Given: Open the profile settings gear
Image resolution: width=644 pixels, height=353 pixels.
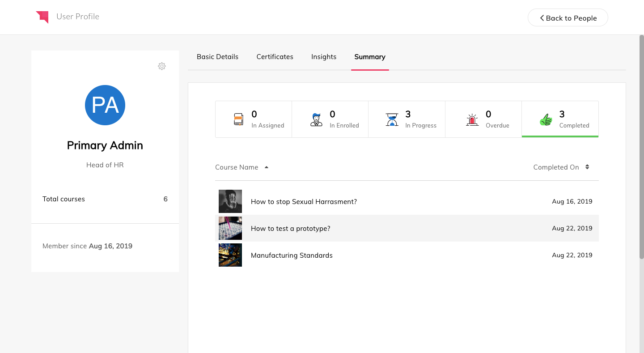Looking at the screenshot, I should click(162, 66).
